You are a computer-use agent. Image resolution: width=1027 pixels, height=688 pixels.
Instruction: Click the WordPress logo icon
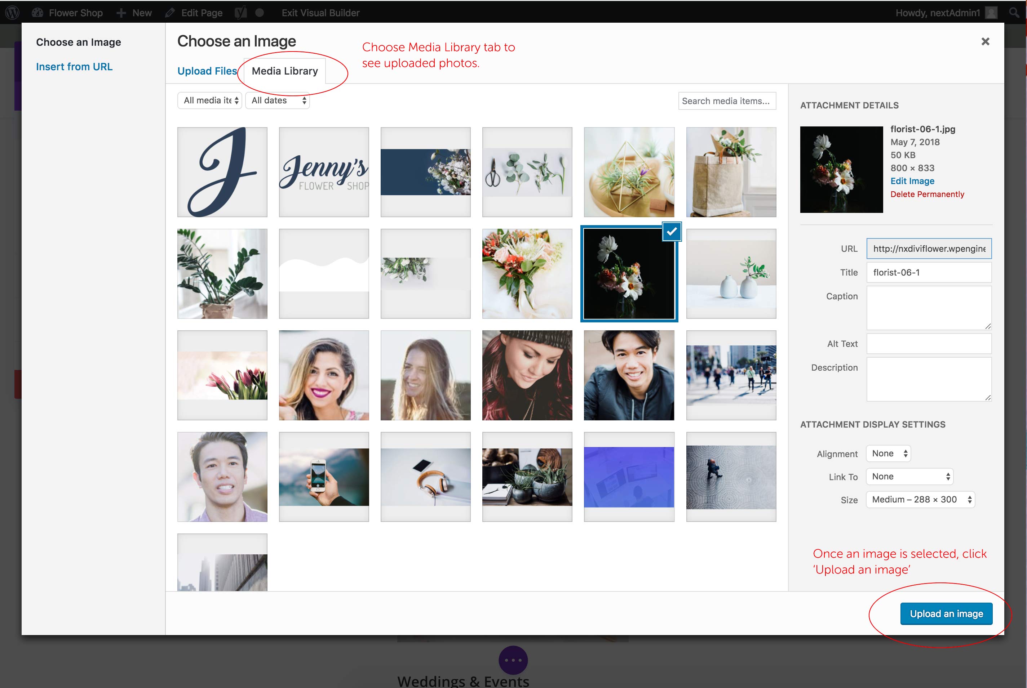coord(12,13)
